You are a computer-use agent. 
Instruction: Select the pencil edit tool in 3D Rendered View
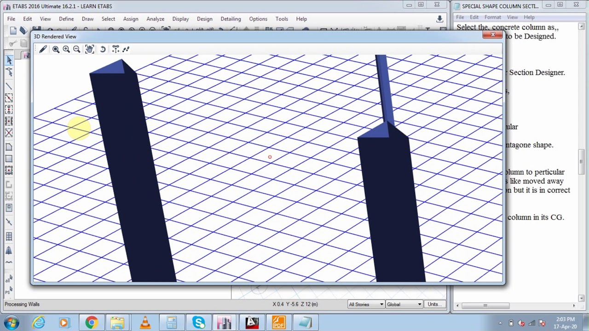point(43,49)
